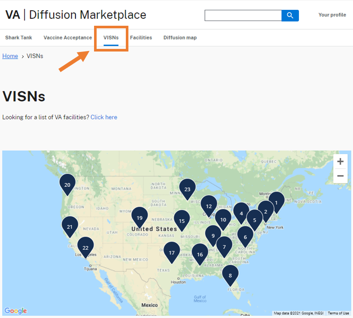The height and width of the screenshot is (318, 353).
Task: Zoom out the map with minus button
Action: (341, 176)
